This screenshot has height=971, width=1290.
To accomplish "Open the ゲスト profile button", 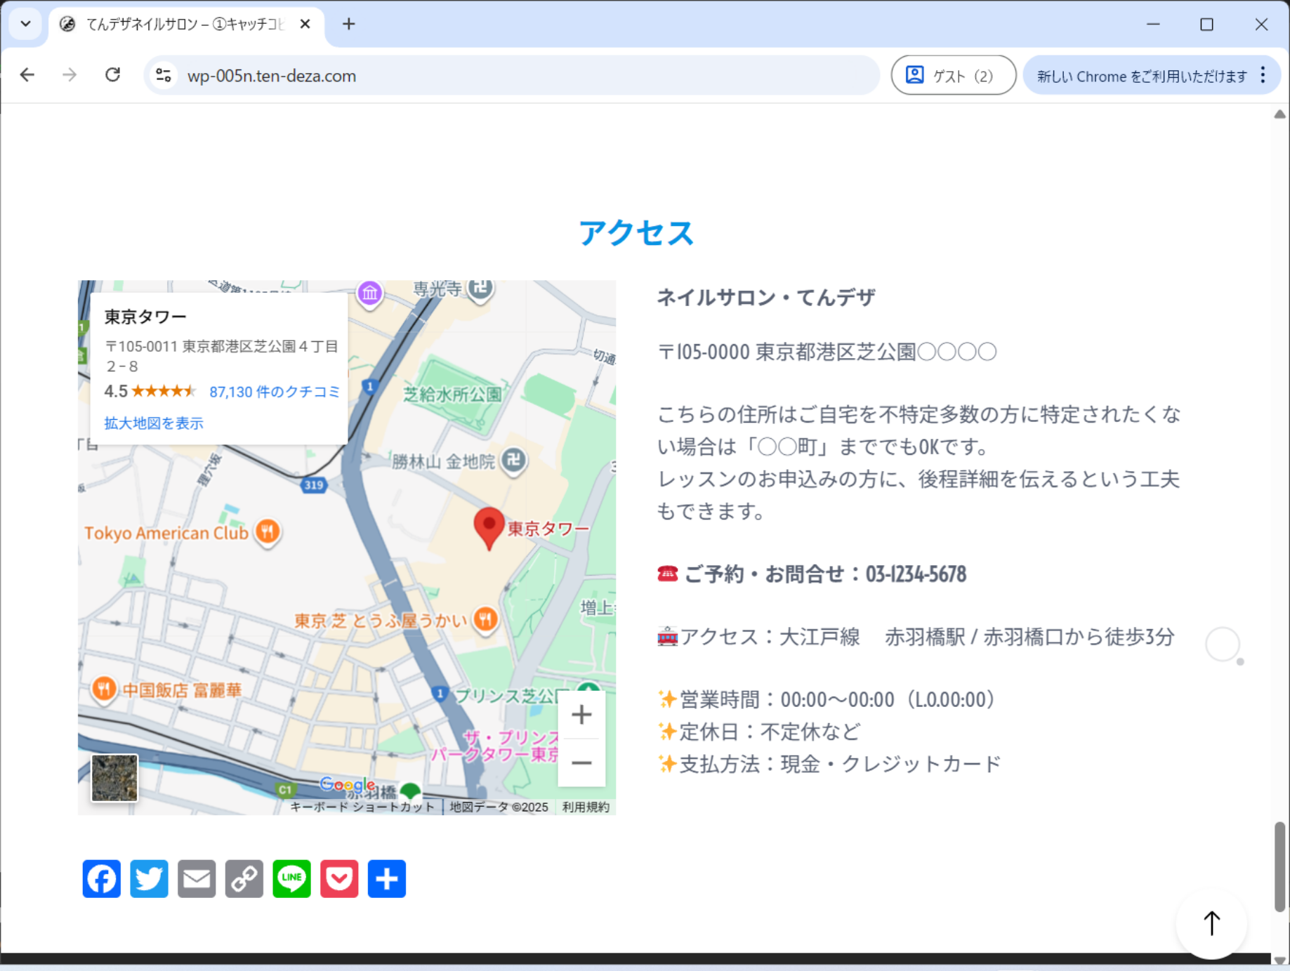I will pyautogui.click(x=952, y=75).
